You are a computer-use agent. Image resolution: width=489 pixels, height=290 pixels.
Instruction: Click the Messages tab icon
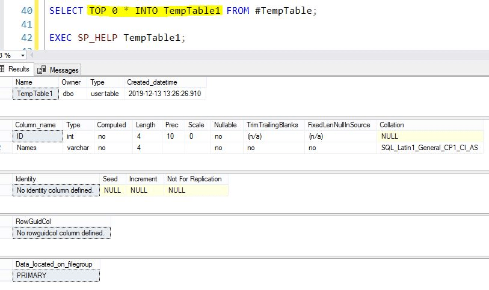pyautogui.click(x=42, y=70)
